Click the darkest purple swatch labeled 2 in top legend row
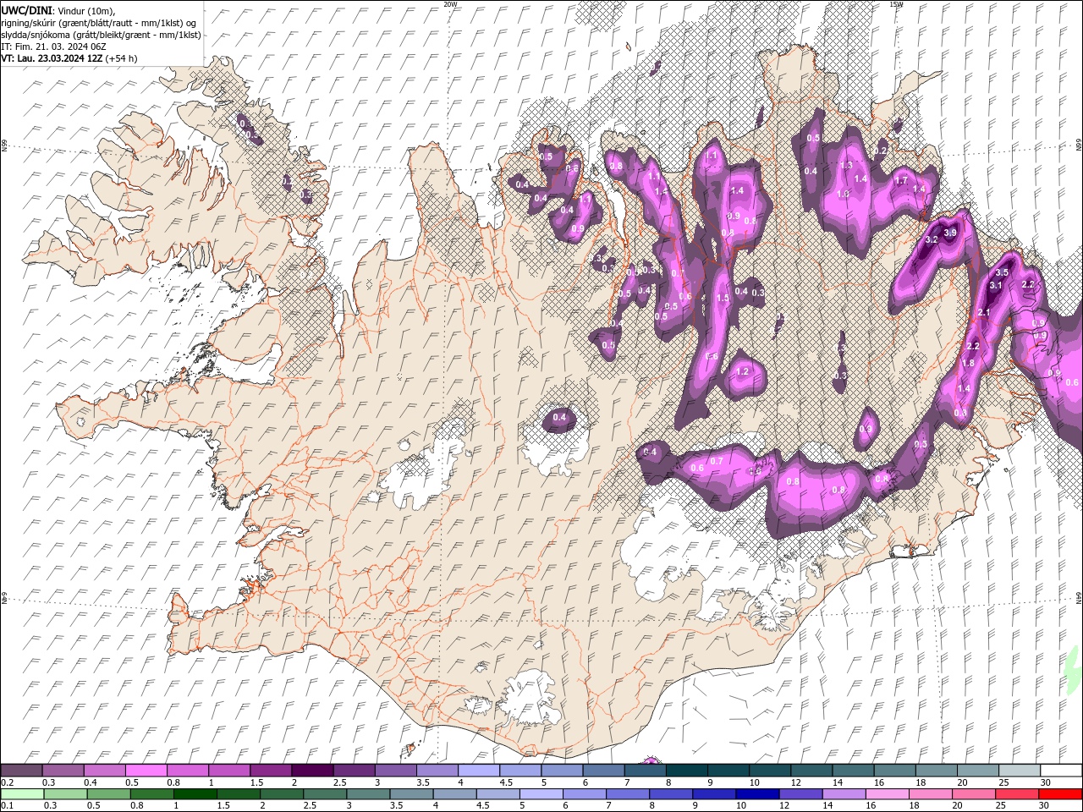 tap(311, 771)
